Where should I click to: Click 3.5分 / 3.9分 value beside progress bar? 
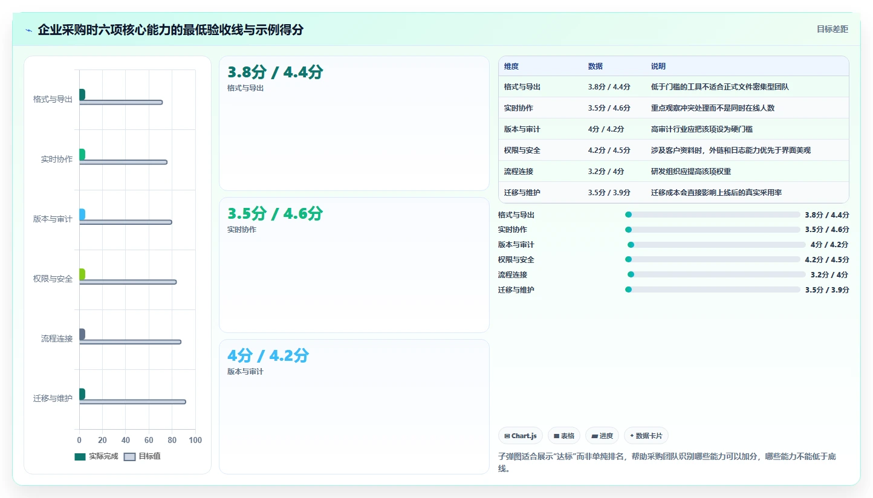827,290
